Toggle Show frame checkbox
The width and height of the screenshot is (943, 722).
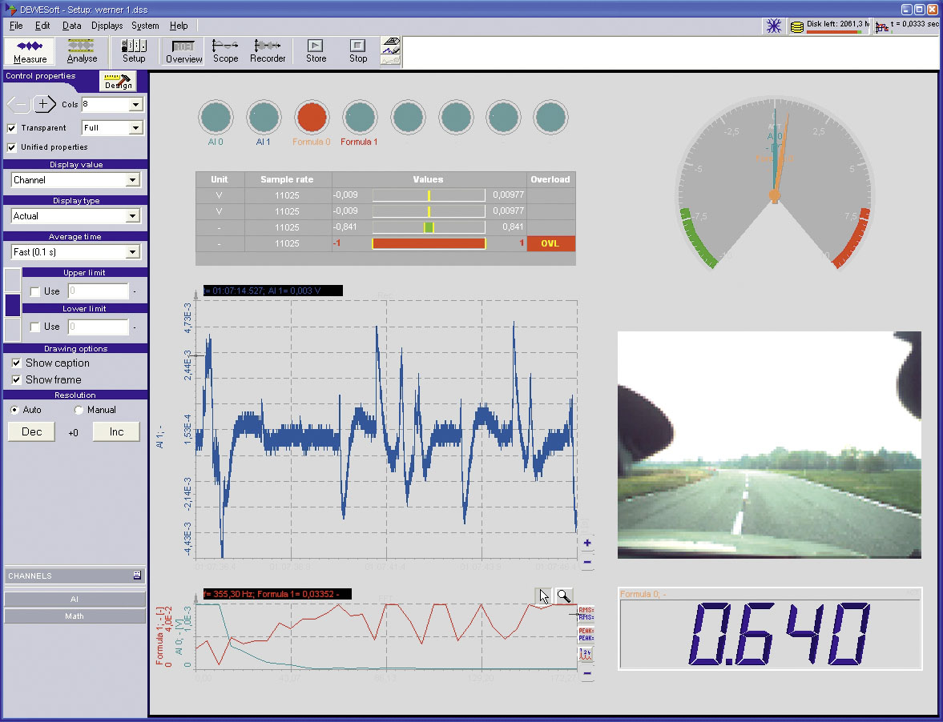point(16,379)
